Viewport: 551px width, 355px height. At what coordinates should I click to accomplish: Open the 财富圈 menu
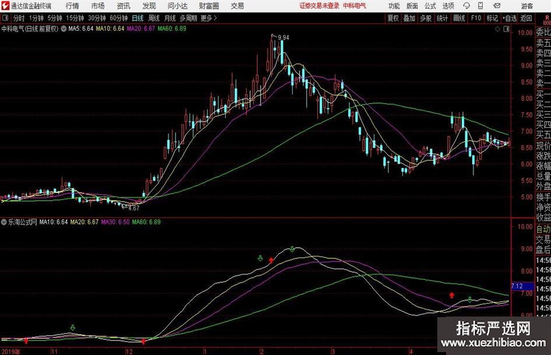[x=209, y=6]
